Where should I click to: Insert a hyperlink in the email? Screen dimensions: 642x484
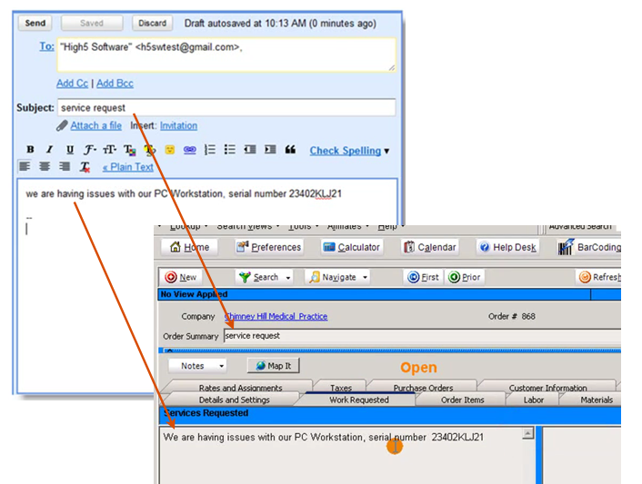click(x=189, y=150)
